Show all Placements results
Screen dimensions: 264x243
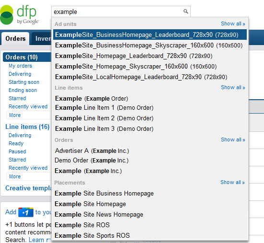coord(232,183)
